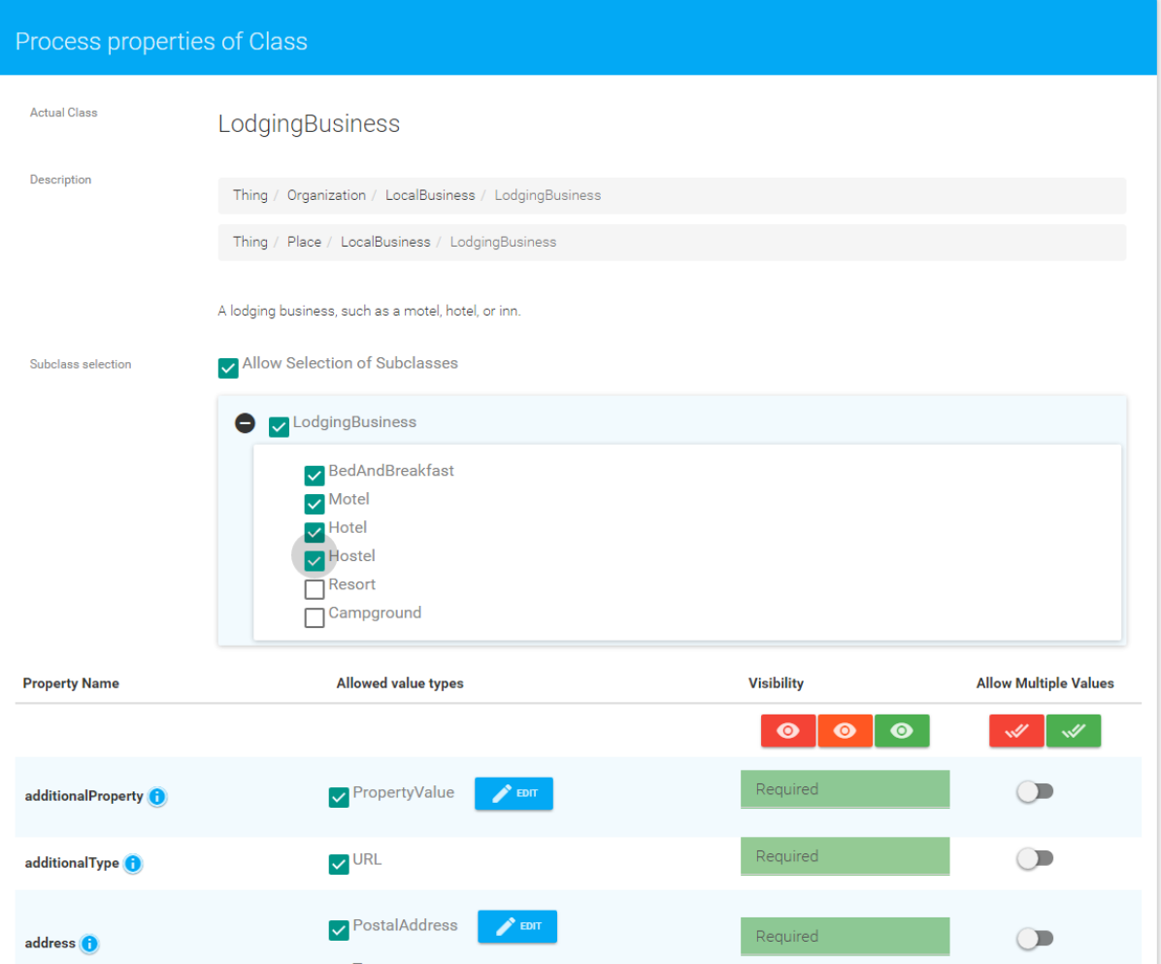
Task: Open info icon next to address
Action: (89, 943)
